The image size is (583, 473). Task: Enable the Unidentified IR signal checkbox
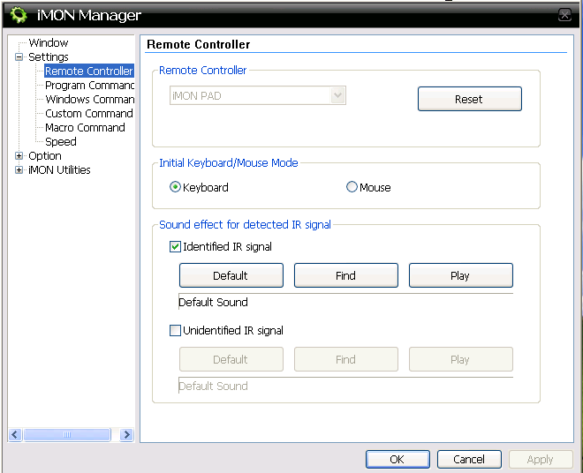tap(175, 330)
